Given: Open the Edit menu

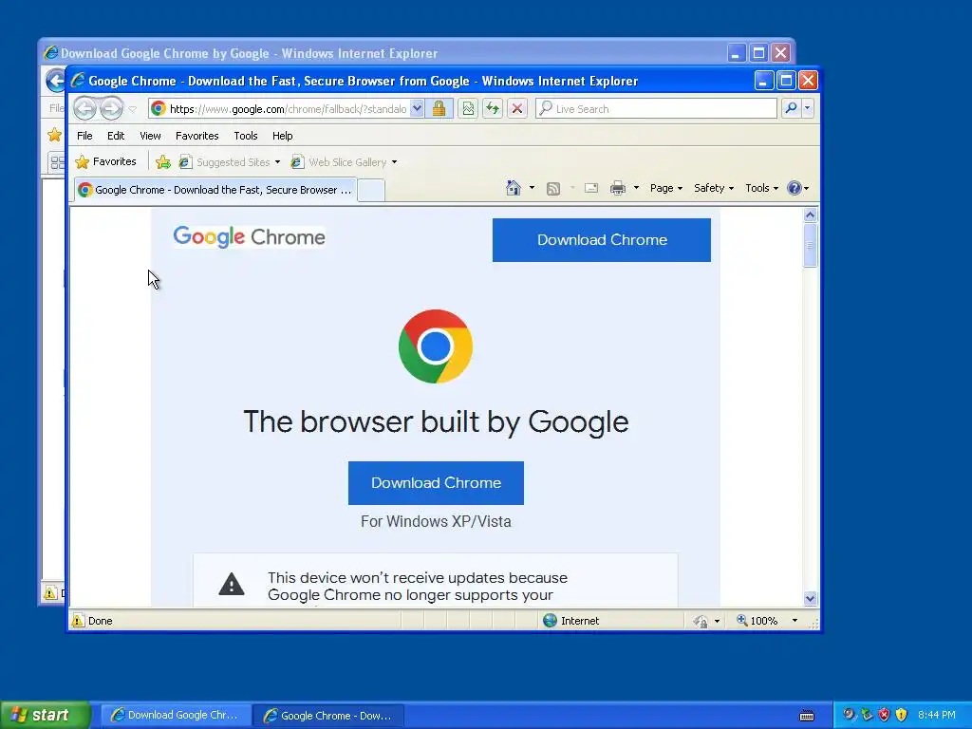Looking at the screenshot, I should 116,136.
